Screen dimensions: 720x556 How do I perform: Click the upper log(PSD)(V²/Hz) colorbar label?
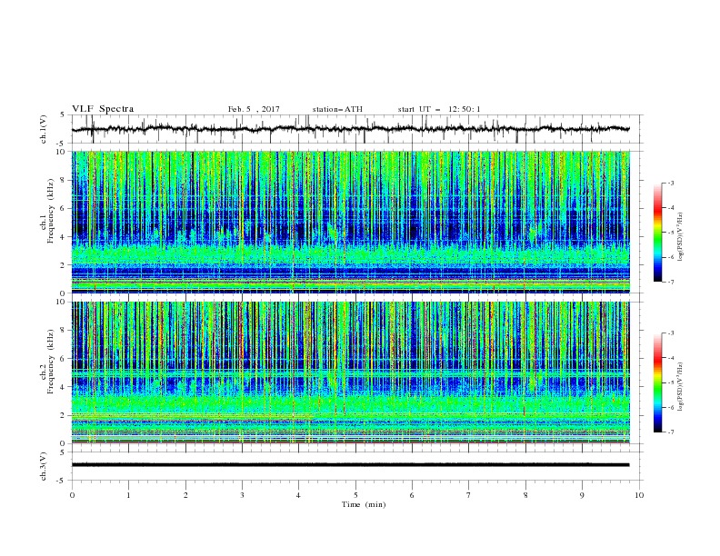pos(680,237)
